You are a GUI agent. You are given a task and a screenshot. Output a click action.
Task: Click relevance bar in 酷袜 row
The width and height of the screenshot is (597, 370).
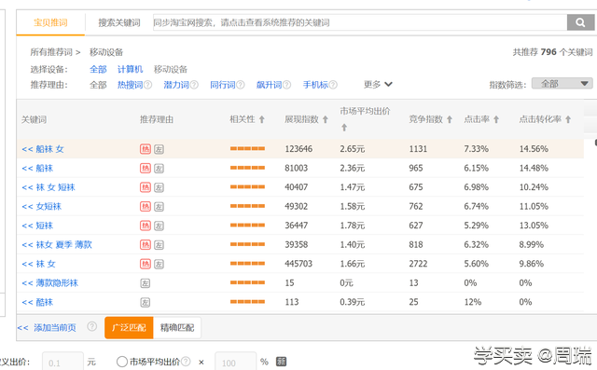(247, 302)
